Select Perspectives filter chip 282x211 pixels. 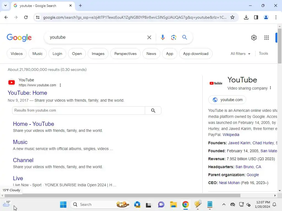pyautogui.click(x=125, y=54)
